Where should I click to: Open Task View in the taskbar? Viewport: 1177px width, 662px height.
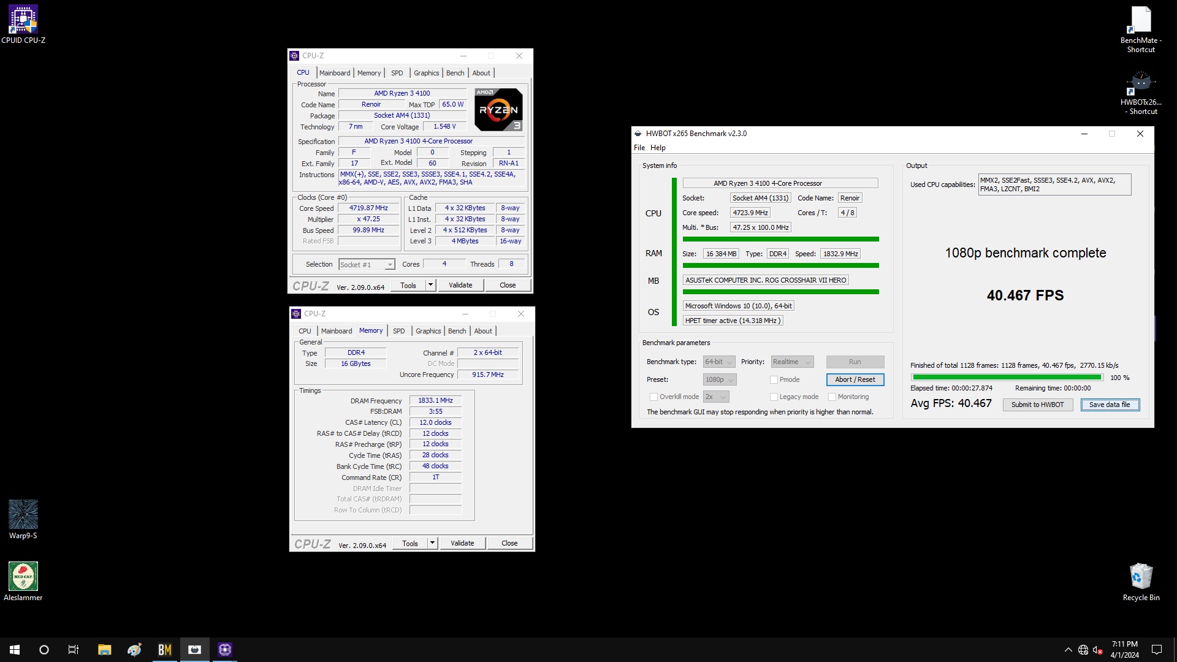tap(74, 650)
